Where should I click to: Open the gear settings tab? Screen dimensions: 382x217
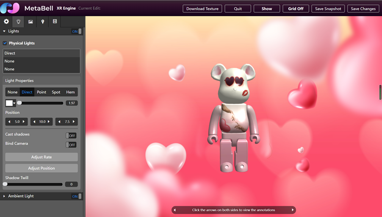pos(6,22)
